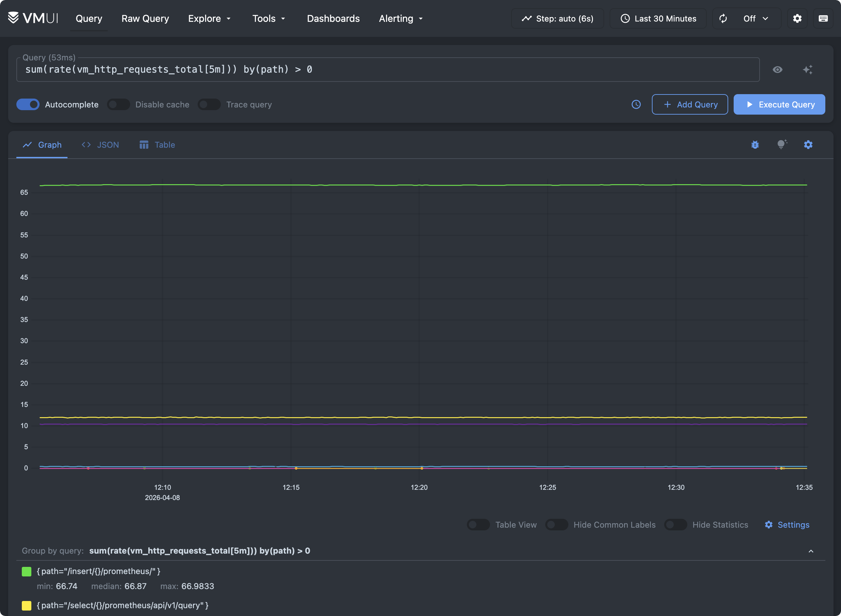Open the auto-refresh Off dropdown
Screen dimensions: 841x616
pos(756,18)
